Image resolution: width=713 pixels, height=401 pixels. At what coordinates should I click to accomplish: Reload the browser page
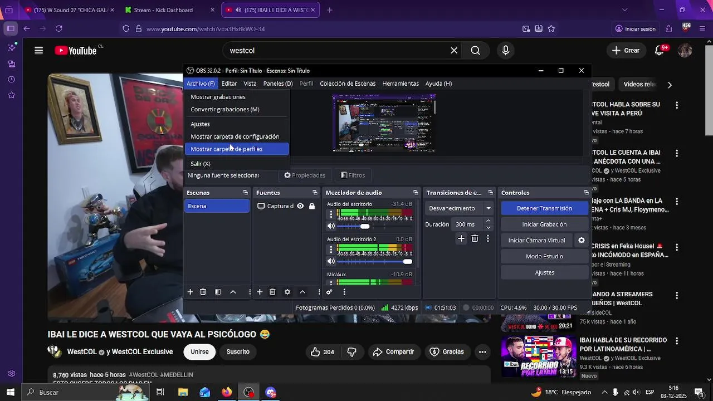point(59,28)
